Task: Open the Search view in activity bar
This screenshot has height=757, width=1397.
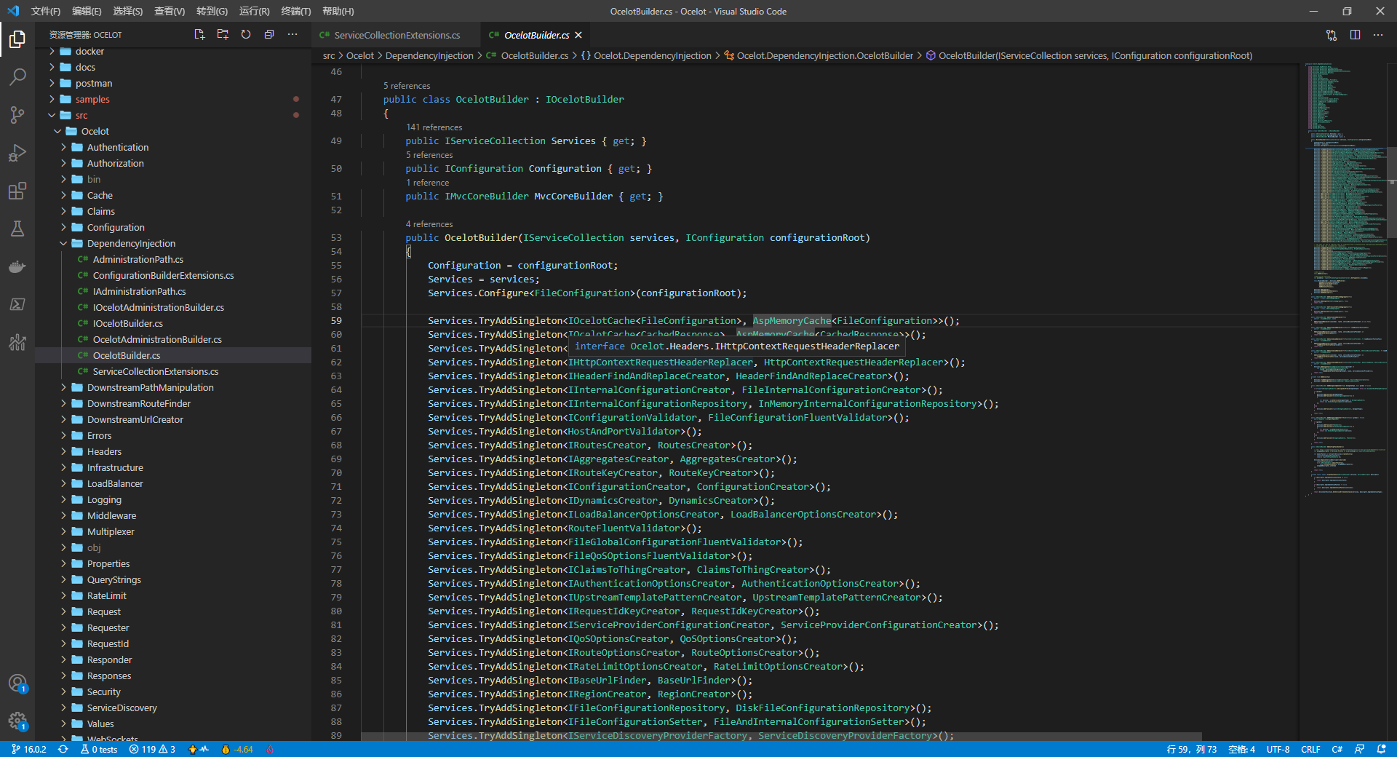Action: pyautogui.click(x=17, y=77)
